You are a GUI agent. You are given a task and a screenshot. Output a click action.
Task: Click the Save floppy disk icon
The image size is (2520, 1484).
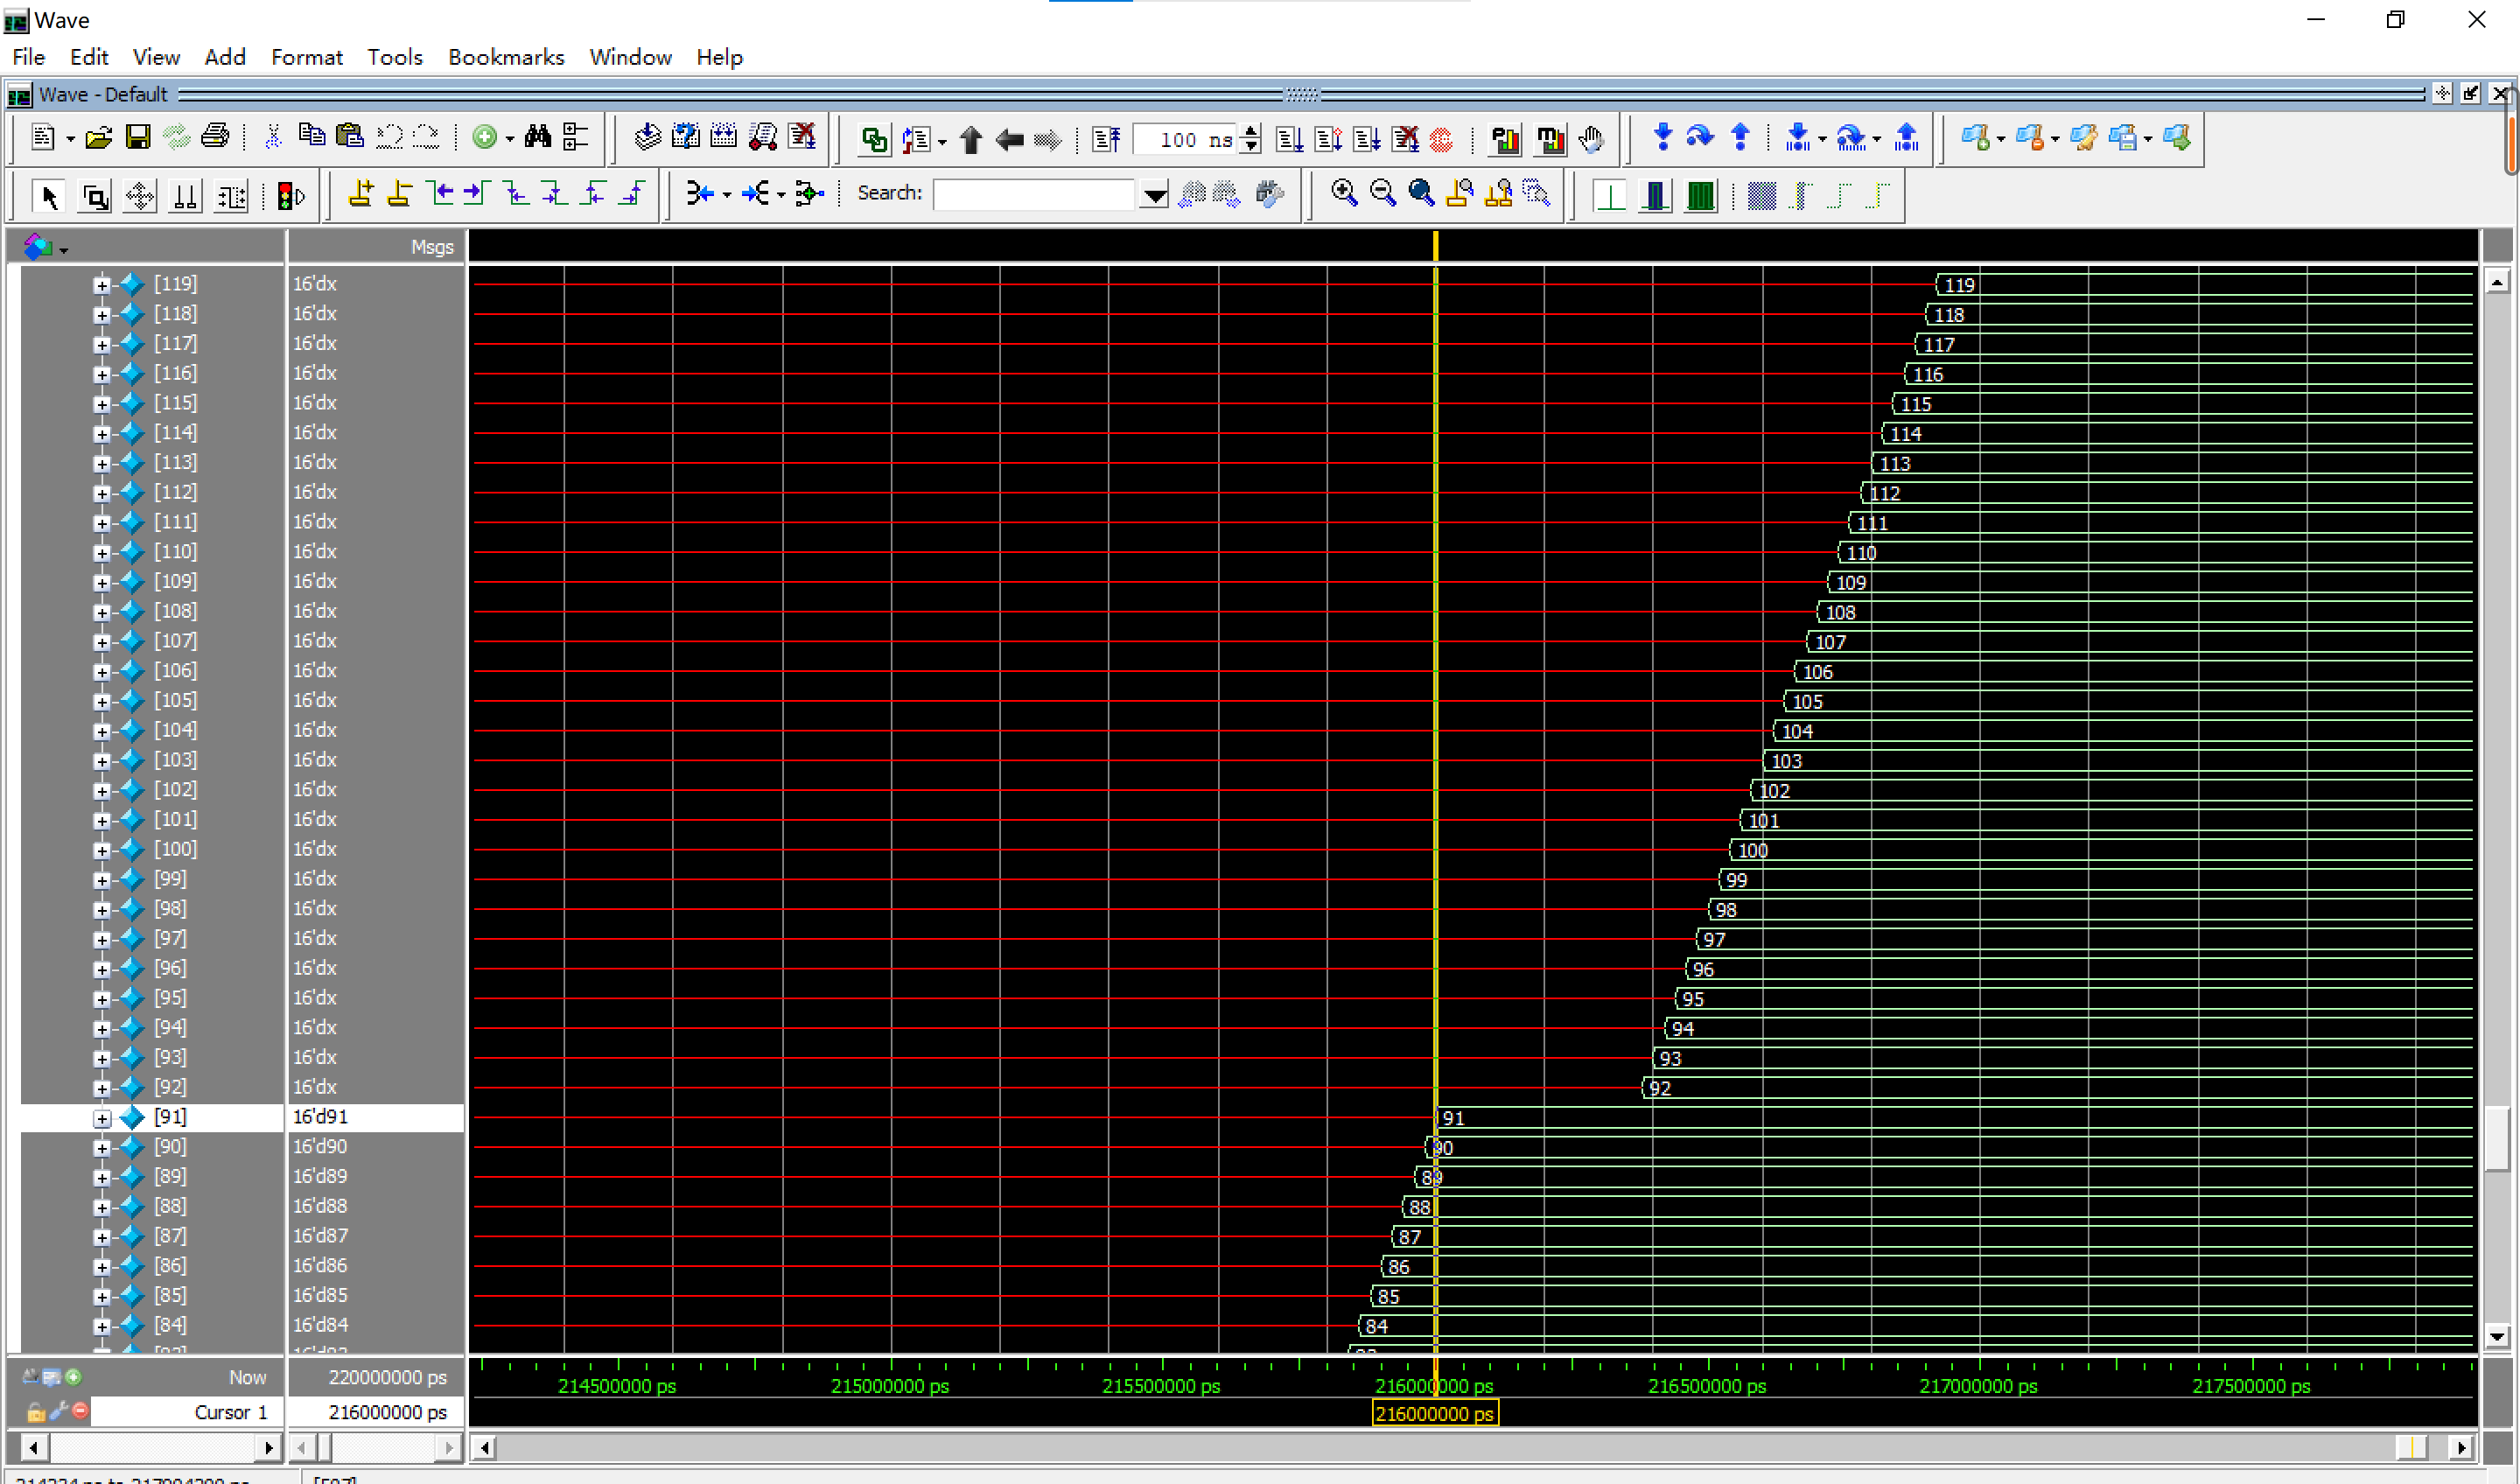138,137
